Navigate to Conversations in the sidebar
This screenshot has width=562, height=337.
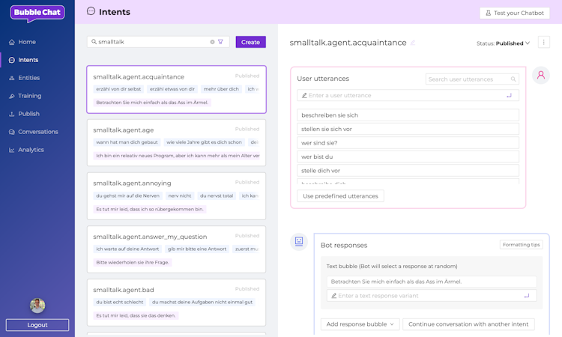(37, 132)
